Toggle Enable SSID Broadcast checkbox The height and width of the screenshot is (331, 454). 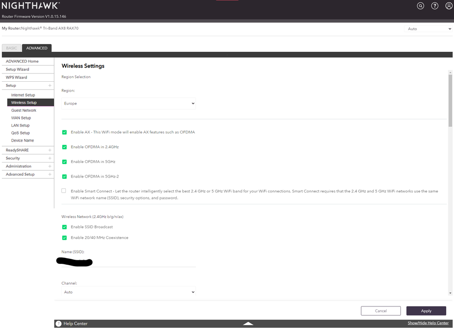pyautogui.click(x=64, y=227)
